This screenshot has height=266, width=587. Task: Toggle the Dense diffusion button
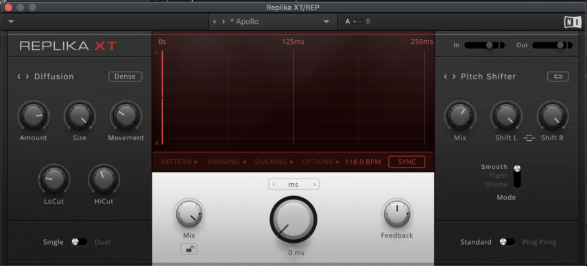click(125, 77)
